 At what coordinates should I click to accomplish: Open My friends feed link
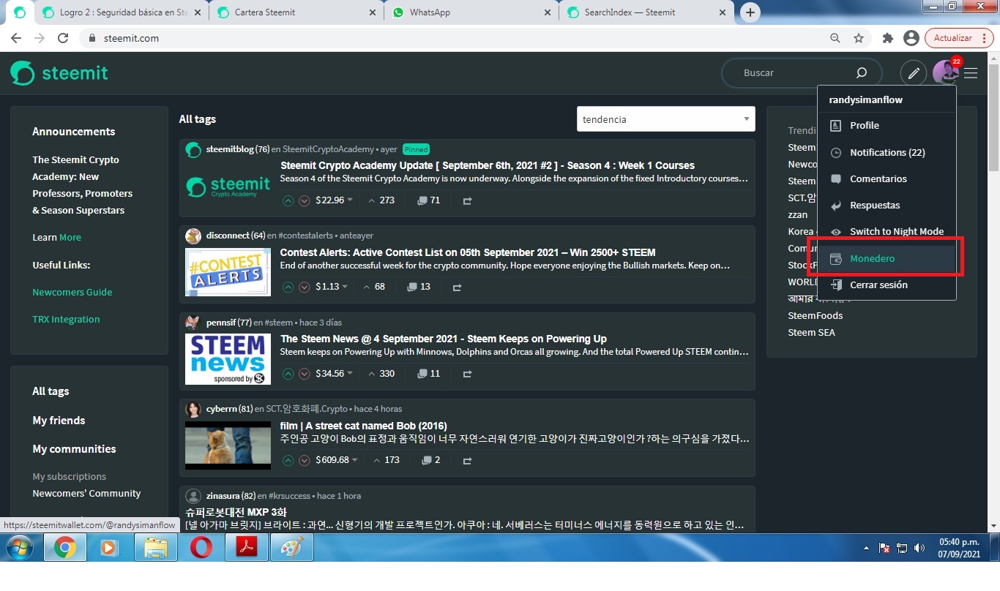click(59, 420)
